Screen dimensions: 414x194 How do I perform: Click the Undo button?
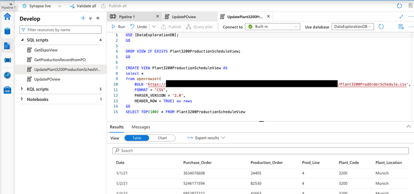[x=138, y=26]
